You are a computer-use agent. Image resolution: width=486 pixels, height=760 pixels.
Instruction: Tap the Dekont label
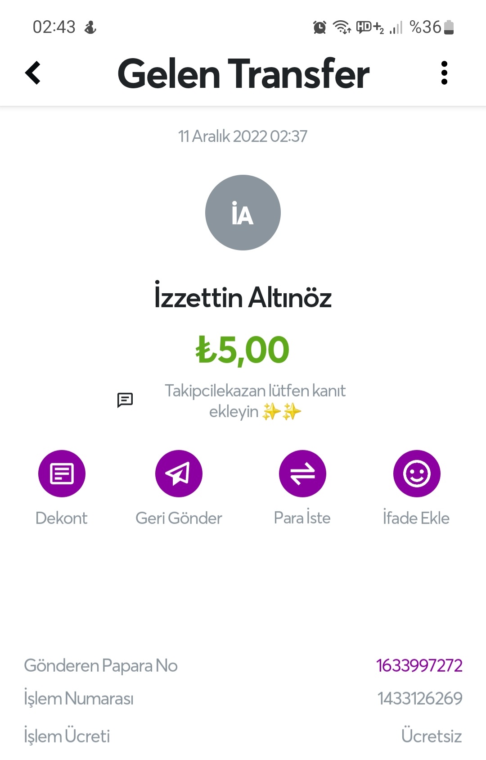(x=62, y=518)
